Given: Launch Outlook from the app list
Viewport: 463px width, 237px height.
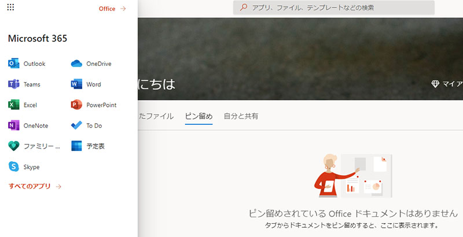Looking at the screenshot, I should pyautogui.click(x=27, y=64).
